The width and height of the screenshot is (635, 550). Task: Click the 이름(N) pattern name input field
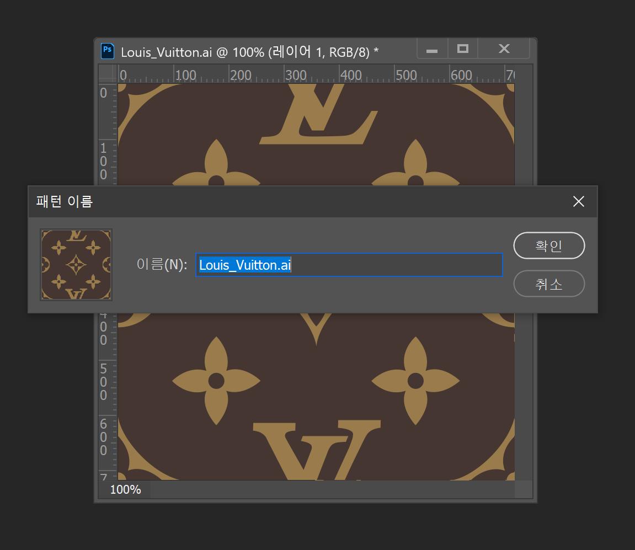[349, 265]
